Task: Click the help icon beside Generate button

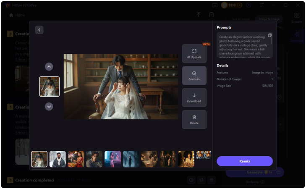Action: click(x=279, y=172)
